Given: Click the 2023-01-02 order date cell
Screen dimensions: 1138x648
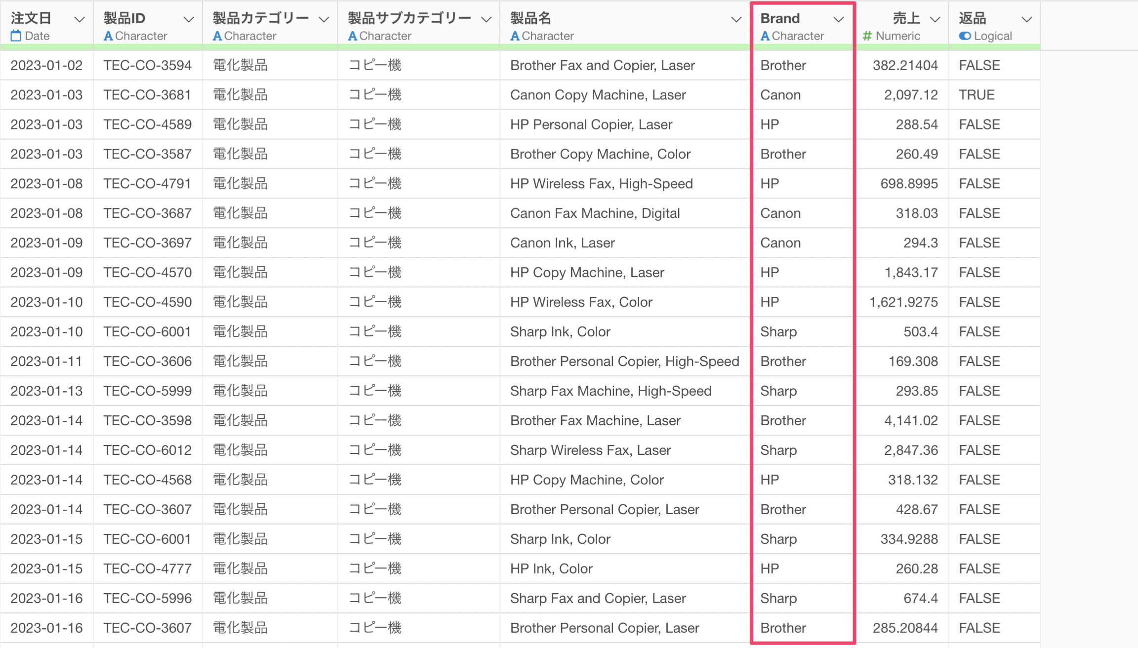Looking at the screenshot, I should (46, 65).
